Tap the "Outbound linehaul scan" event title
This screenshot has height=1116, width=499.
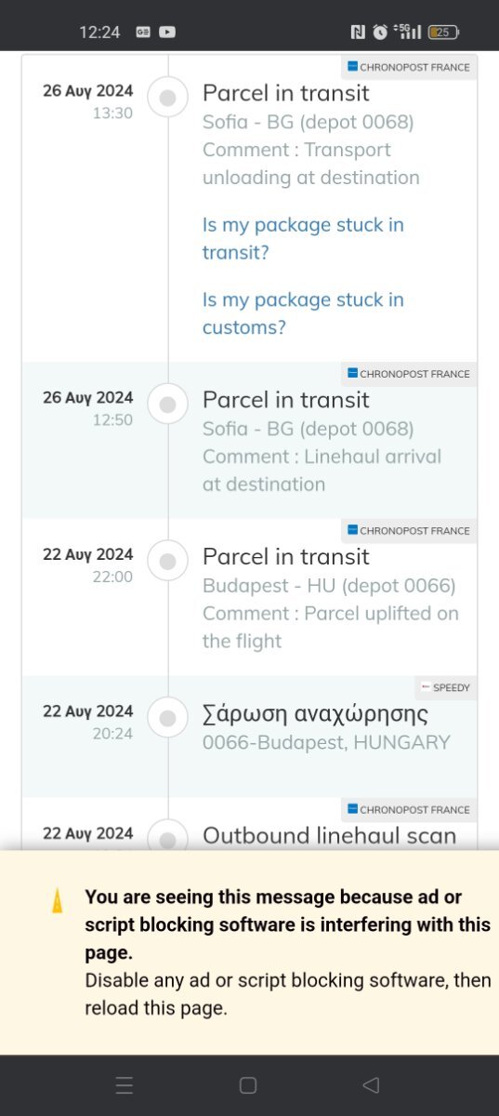pyautogui.click(x=330, y=835)
